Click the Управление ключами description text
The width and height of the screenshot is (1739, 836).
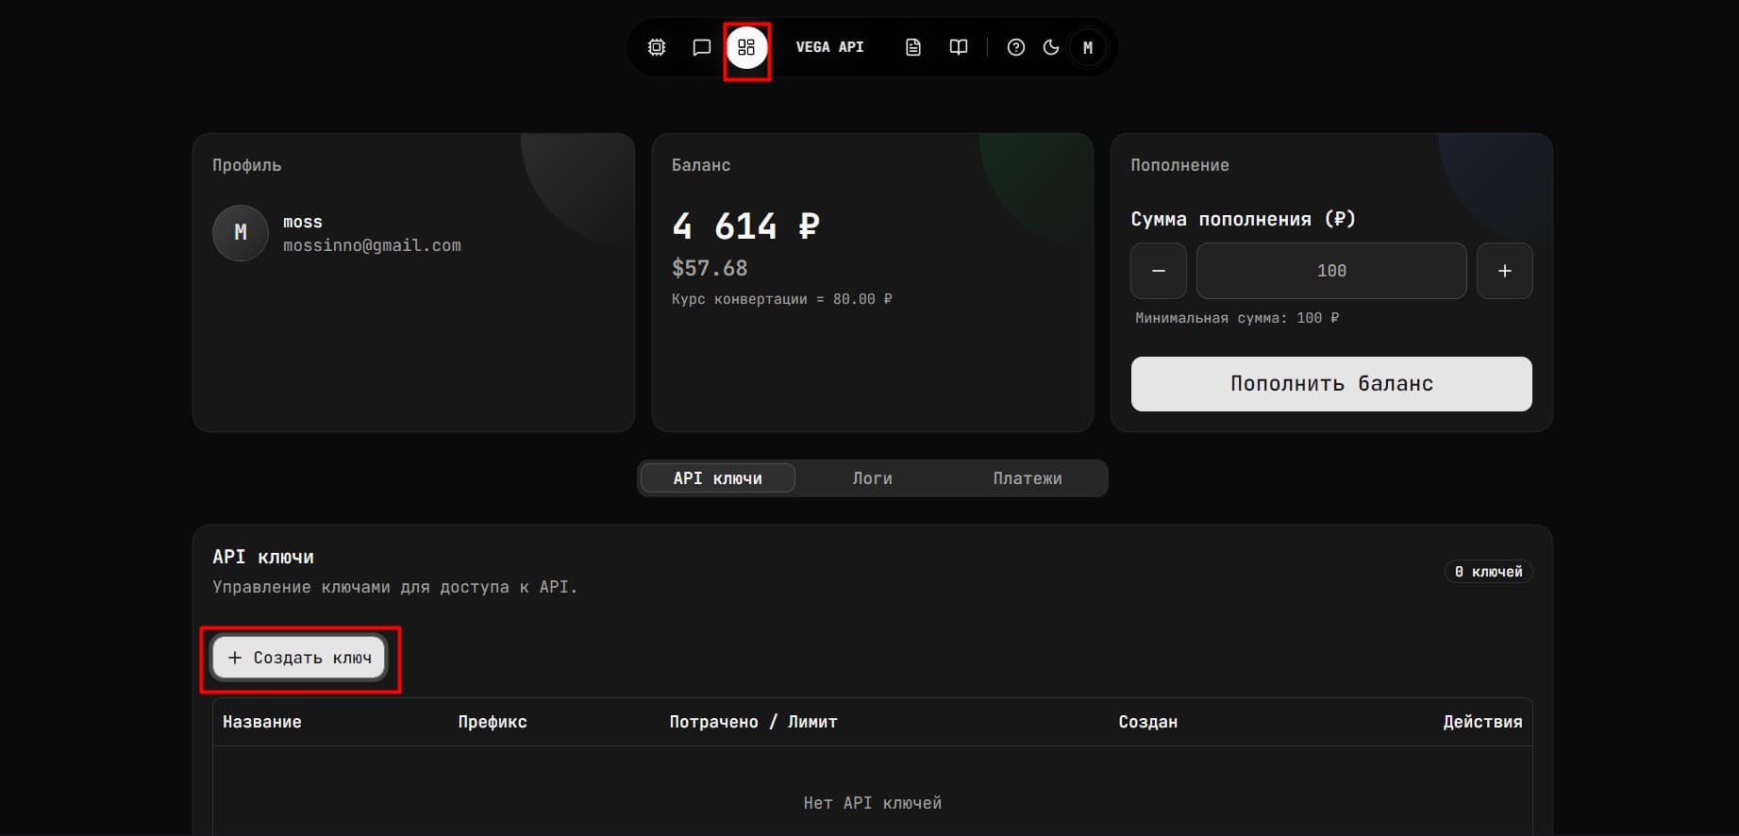coord(394,587)
